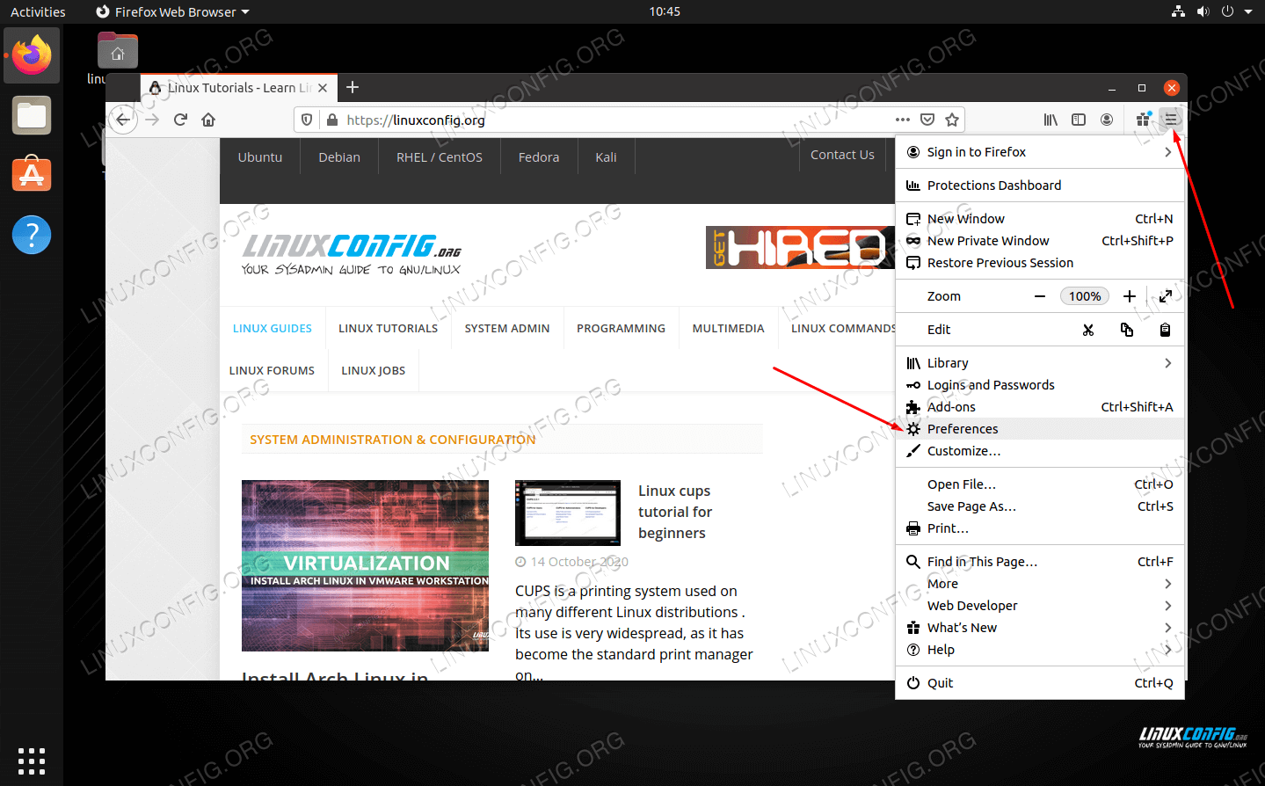Image resolution: width=1265 pixels, height=786 pixels.
Task: Show Applications grid in the dock
Action: (x=32, y=761)
